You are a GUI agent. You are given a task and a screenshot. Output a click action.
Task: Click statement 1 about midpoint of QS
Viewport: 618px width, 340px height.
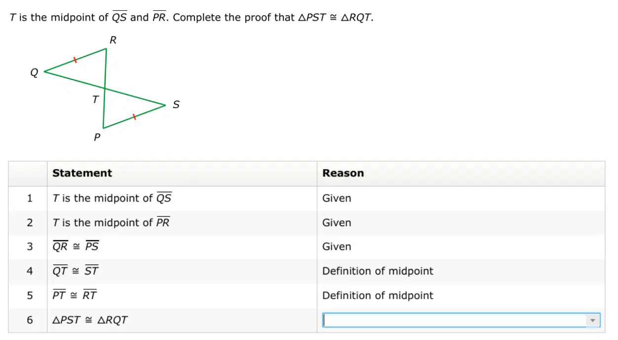112,198
